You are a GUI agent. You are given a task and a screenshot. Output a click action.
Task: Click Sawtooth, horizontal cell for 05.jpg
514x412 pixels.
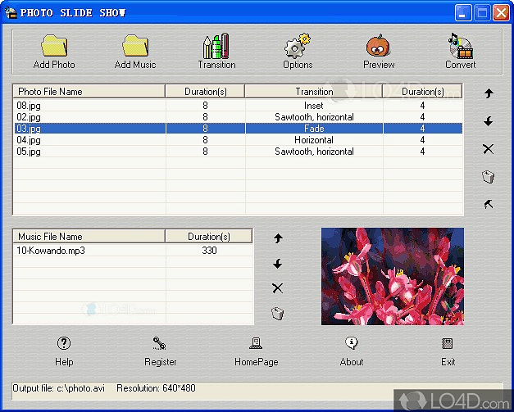tap(314, 152)
